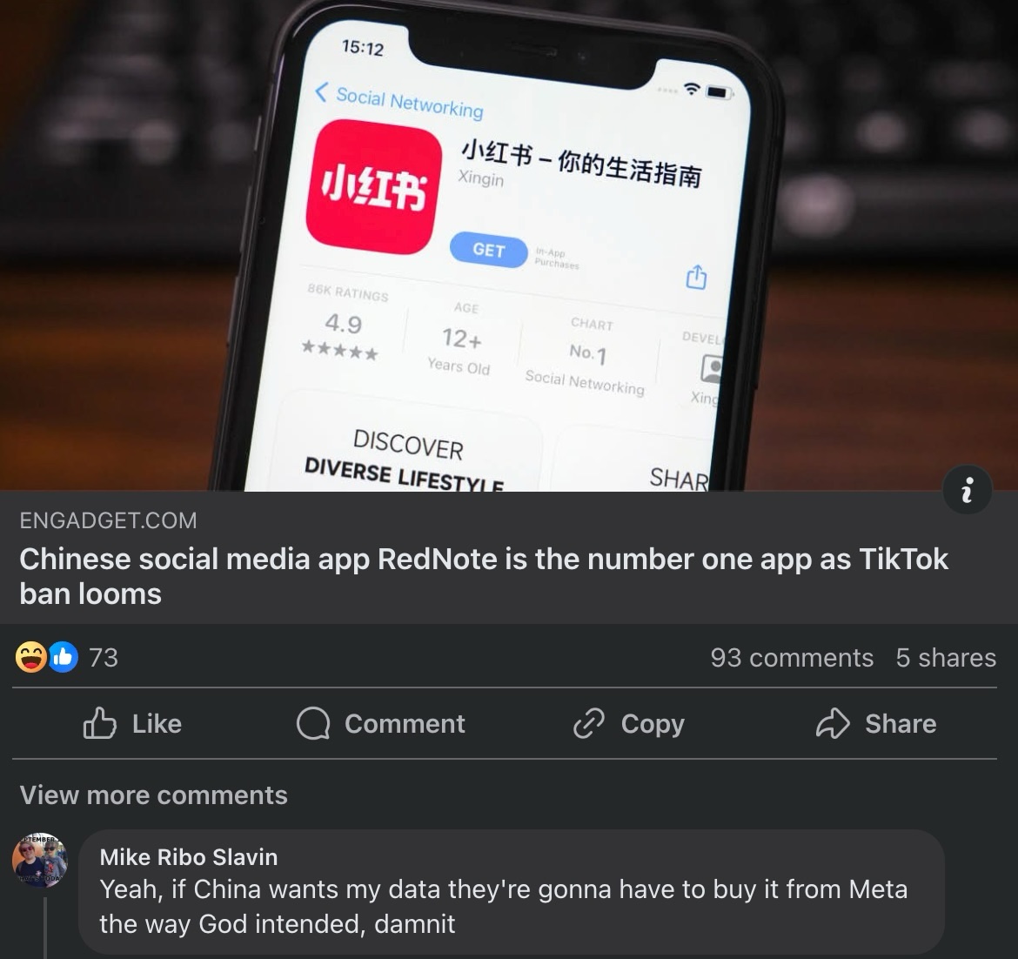Tap the Share arrow icon
Viewport: 1018px width, 959px height.
833,723
